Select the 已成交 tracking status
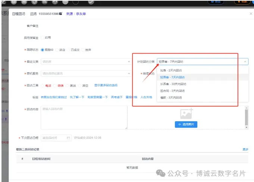The image size is (254, 182). [x=69, y=50]
